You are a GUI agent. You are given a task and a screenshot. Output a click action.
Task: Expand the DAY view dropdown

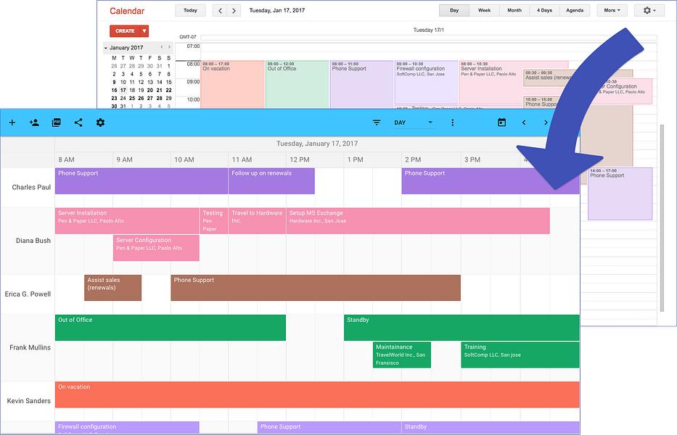(413, 123)
